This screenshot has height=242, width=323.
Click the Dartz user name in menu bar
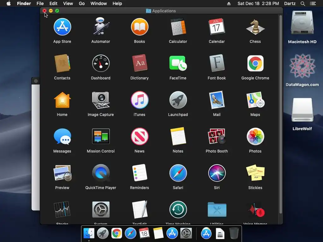[290, 3]
